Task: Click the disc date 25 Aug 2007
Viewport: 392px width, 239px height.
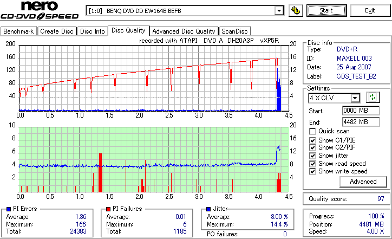Action: 354,67
